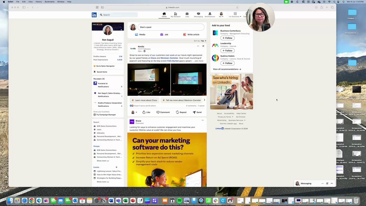Viewport: 366px width, 206px height.
Task: Open the fraxional.io page logo
Action: [x=95, y=83]
